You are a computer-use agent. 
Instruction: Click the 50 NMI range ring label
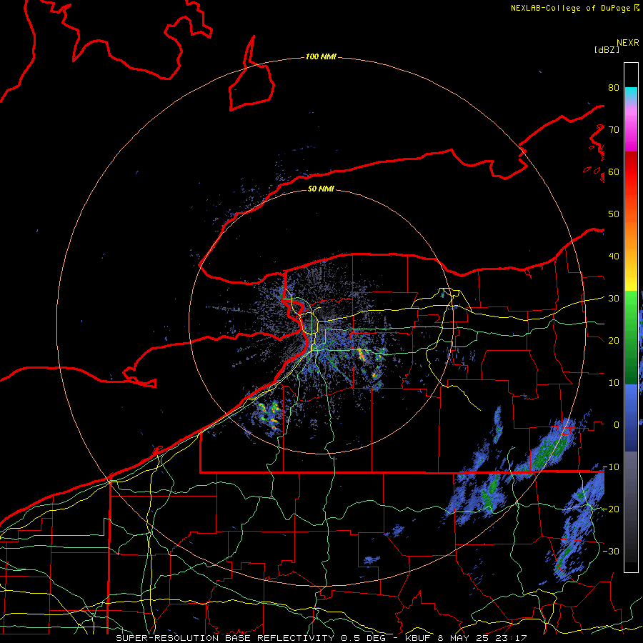321,189
